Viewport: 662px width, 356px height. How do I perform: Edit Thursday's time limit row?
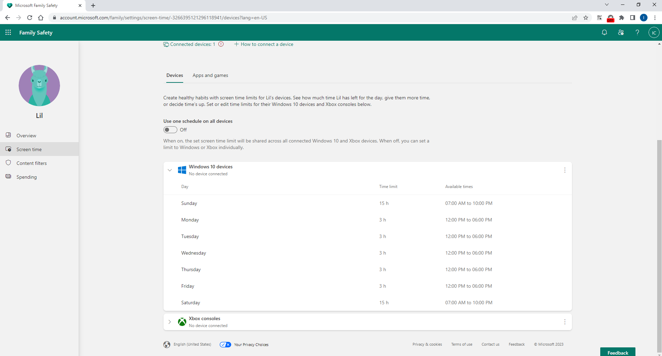pos(367,269)
